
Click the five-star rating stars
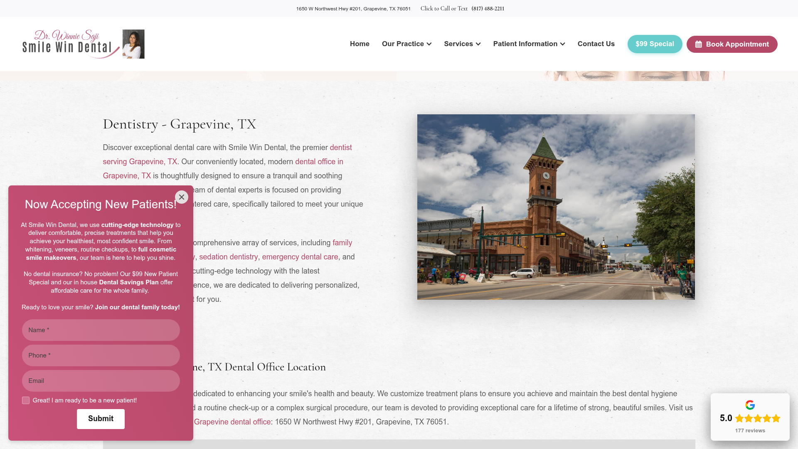[757, 418]
